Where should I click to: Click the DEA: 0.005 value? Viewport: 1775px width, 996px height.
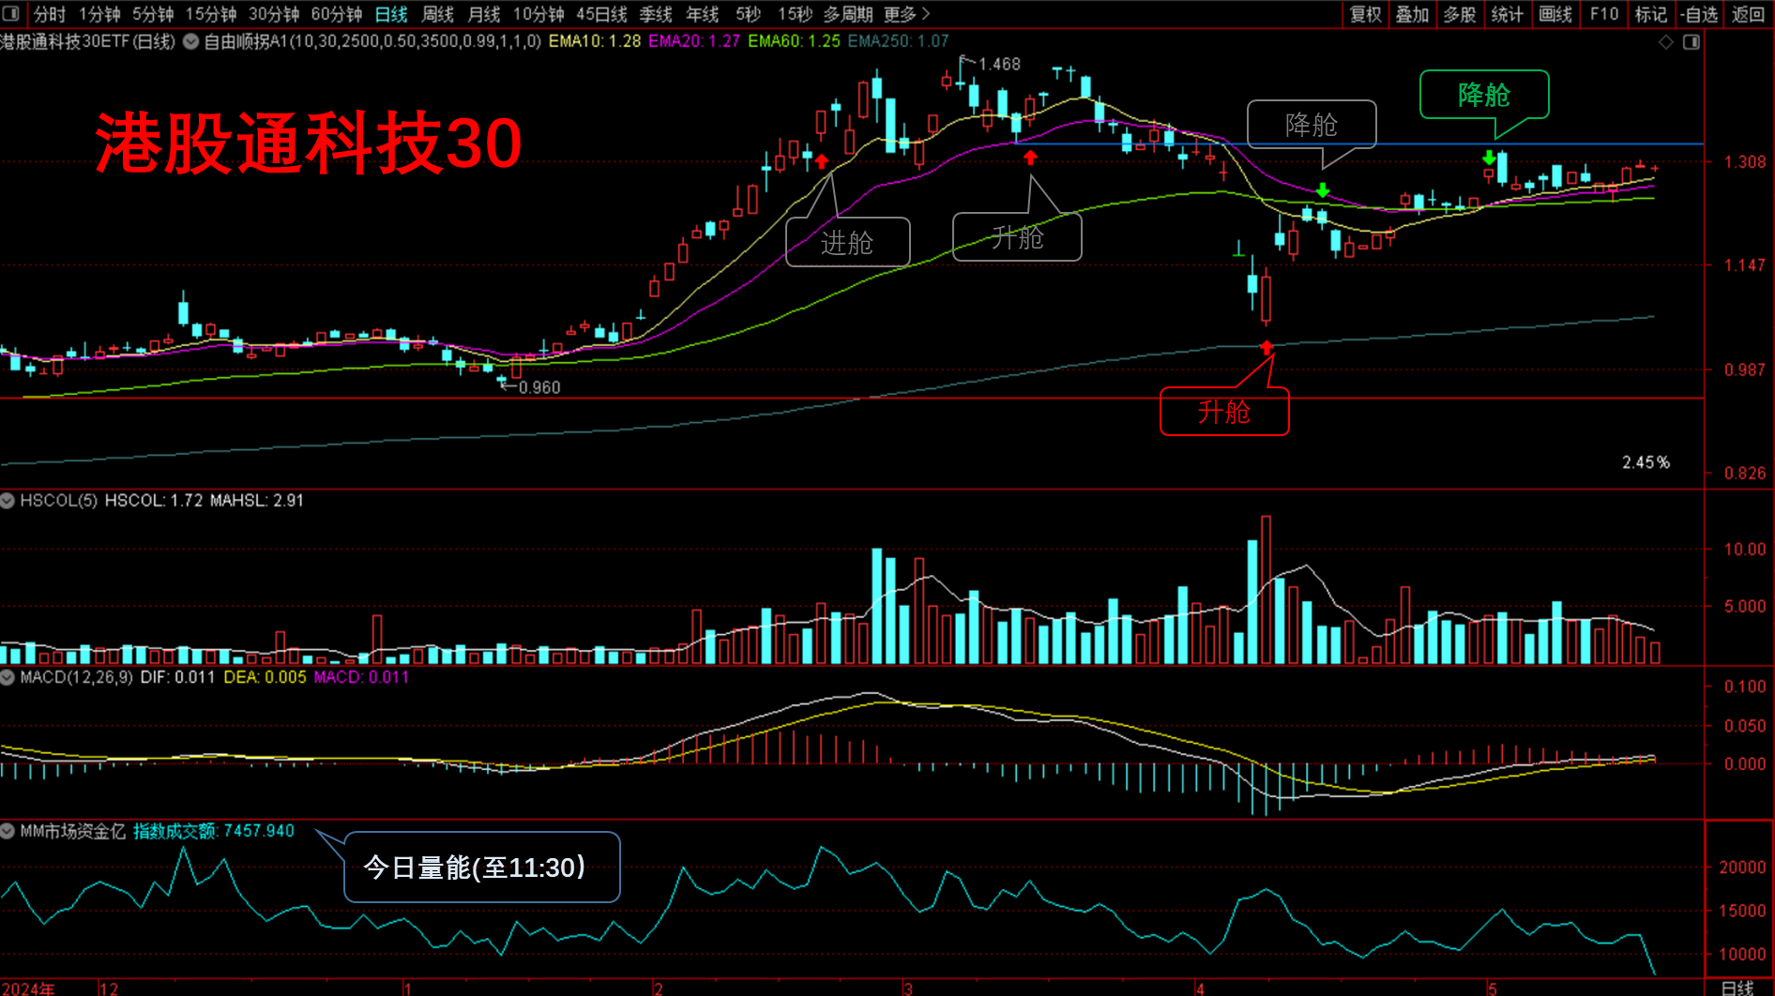(265, 677)
